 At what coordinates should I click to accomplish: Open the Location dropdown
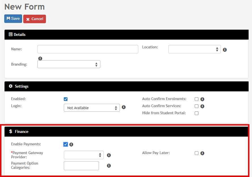click(194, 49)
